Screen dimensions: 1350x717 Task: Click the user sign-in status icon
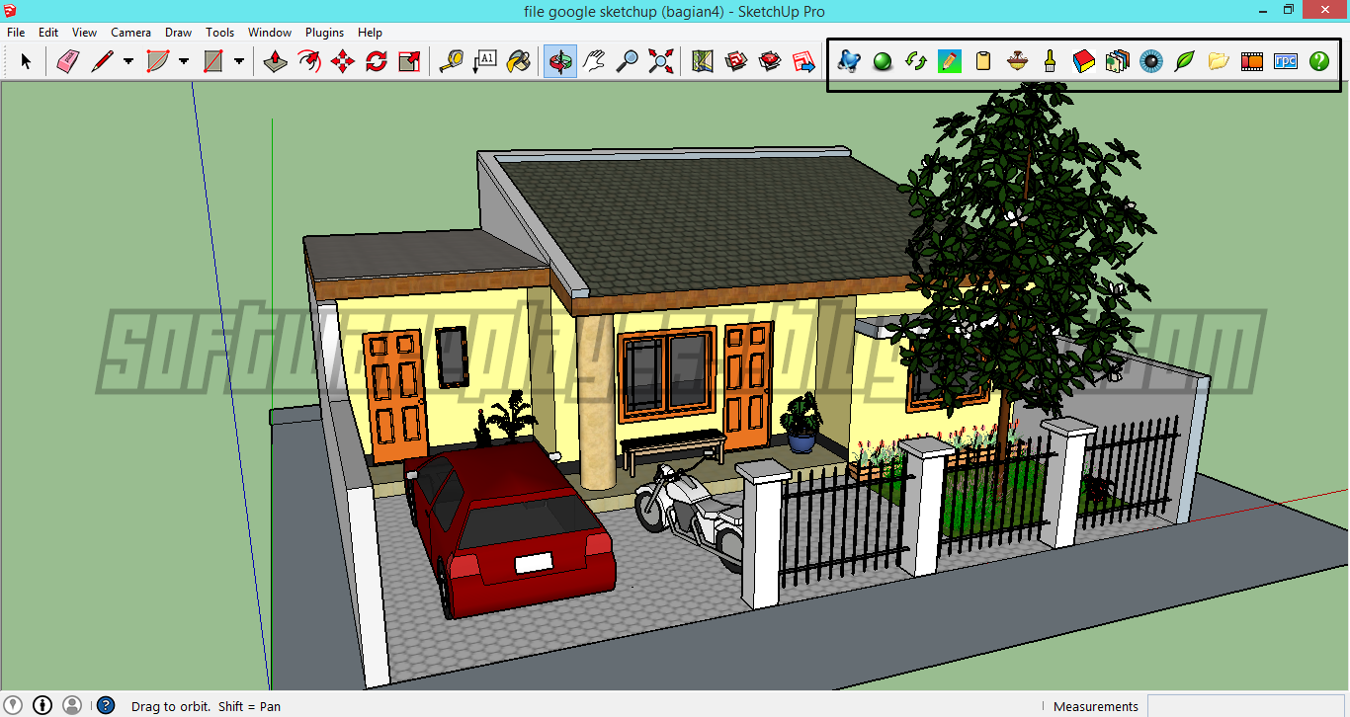pos(72,705)
